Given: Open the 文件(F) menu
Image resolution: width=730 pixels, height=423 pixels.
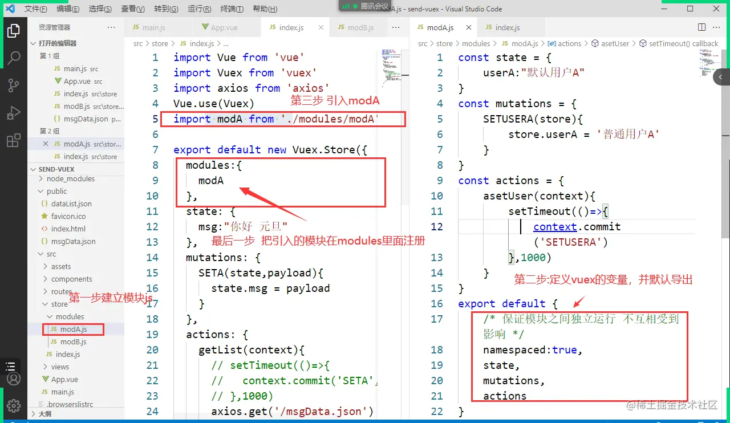Looking at the screenshot, I should coord(36,9).
